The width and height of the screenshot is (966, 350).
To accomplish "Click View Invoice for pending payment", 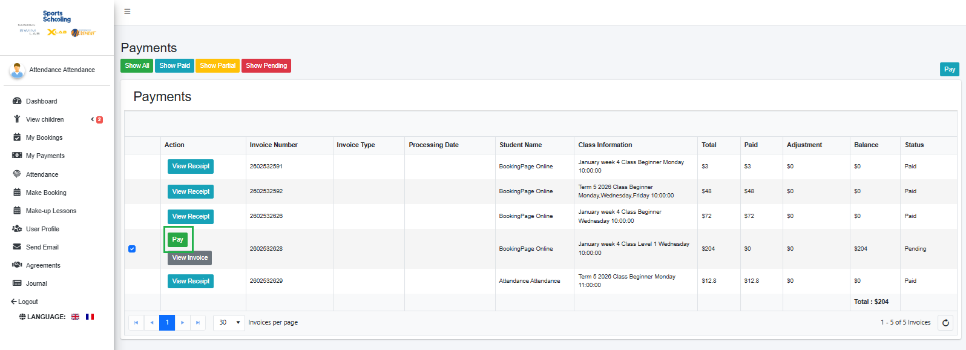I will pyautogui.click(x=190, y=258).
